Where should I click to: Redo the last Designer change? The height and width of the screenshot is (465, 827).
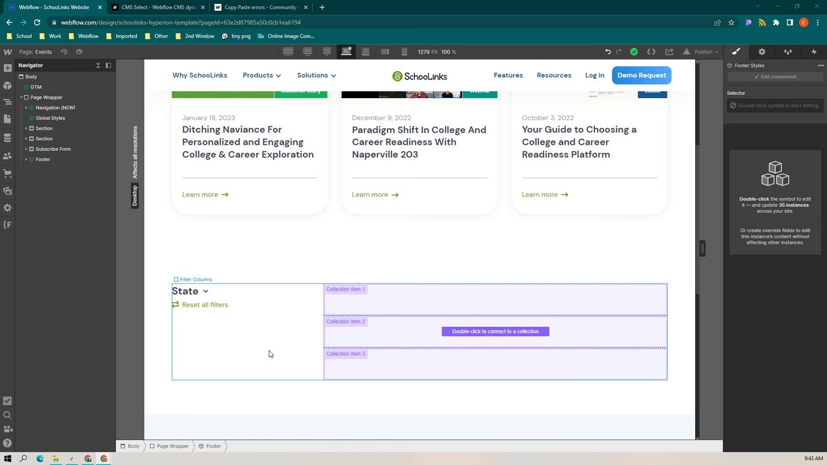(x=619, y=52)
